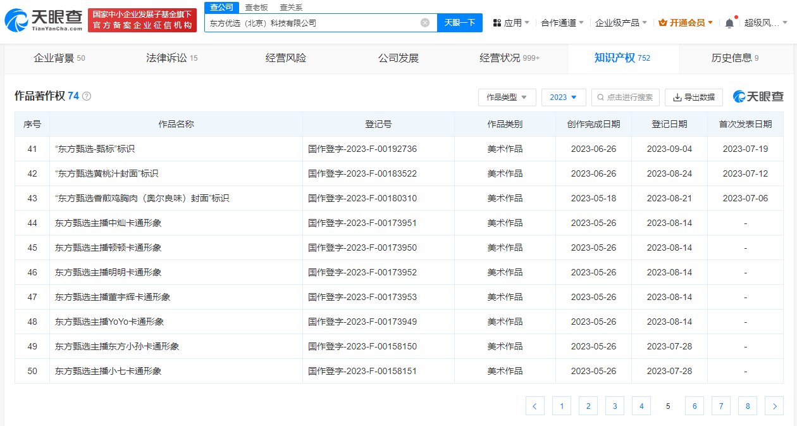Go to page 6 of results

click(694, 406)
